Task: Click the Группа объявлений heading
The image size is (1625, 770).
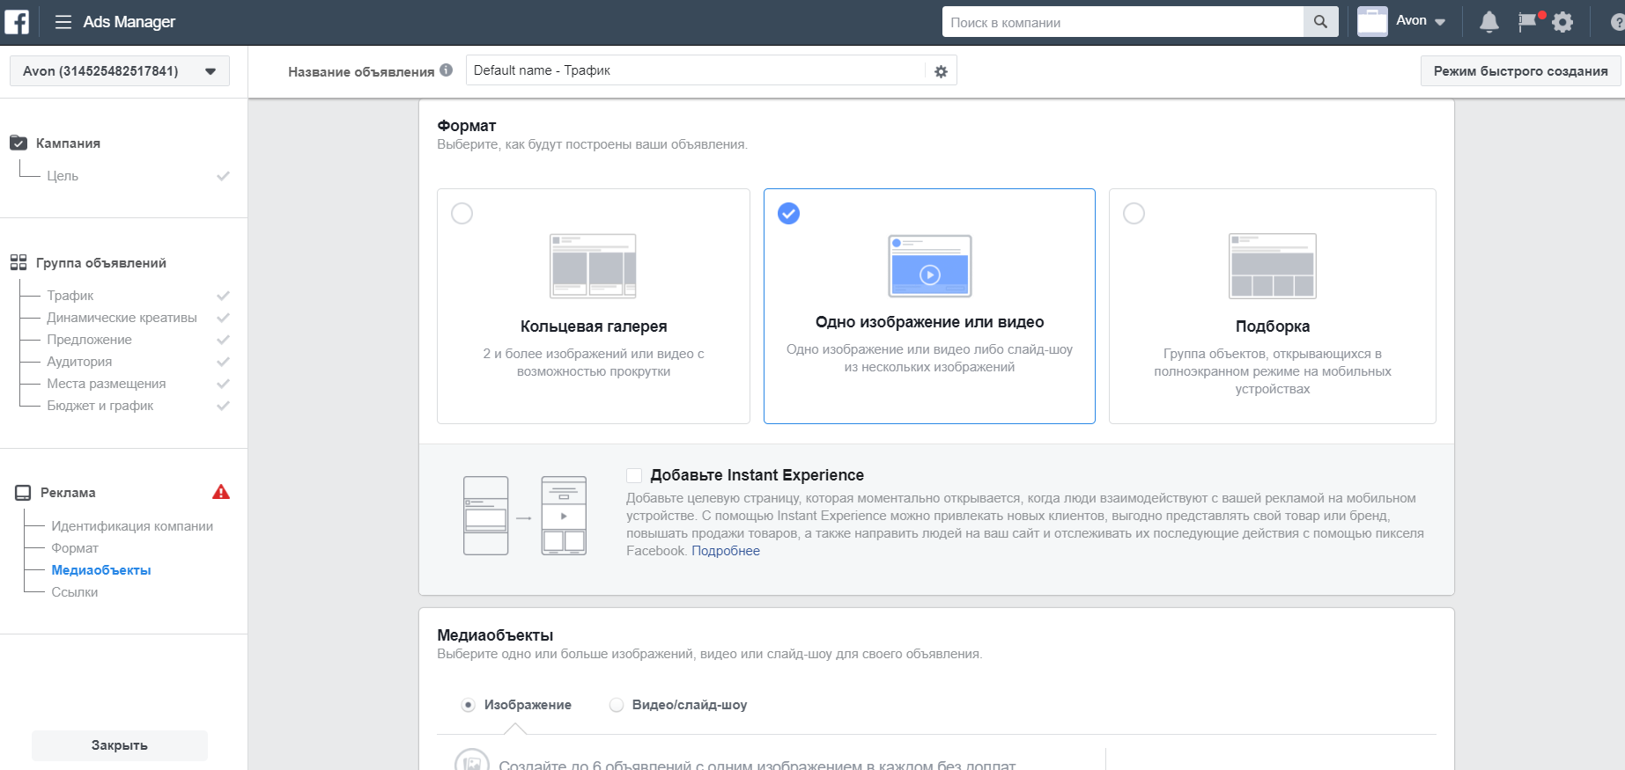Action: click(x=101, y=263)
